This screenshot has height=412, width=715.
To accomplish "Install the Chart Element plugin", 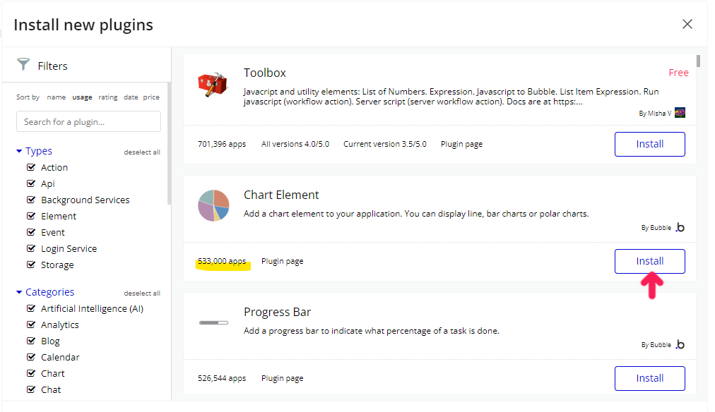I will coord(650,261).
